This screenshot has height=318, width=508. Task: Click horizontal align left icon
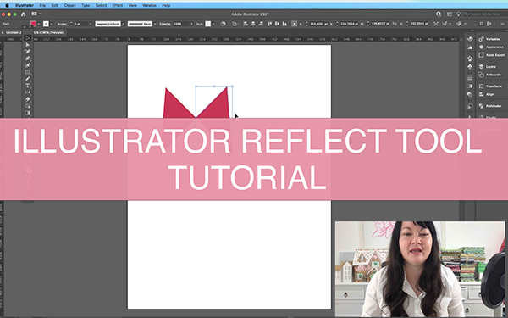pos(246,24)
